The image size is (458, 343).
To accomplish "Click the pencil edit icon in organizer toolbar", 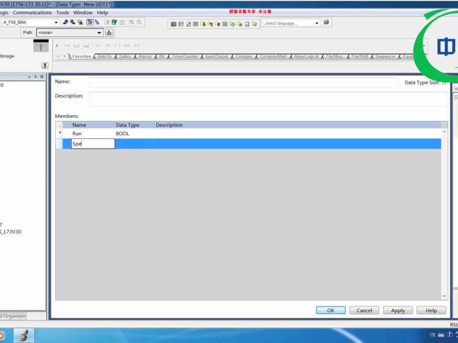I will pyautogui.click(x=188, y=24).
